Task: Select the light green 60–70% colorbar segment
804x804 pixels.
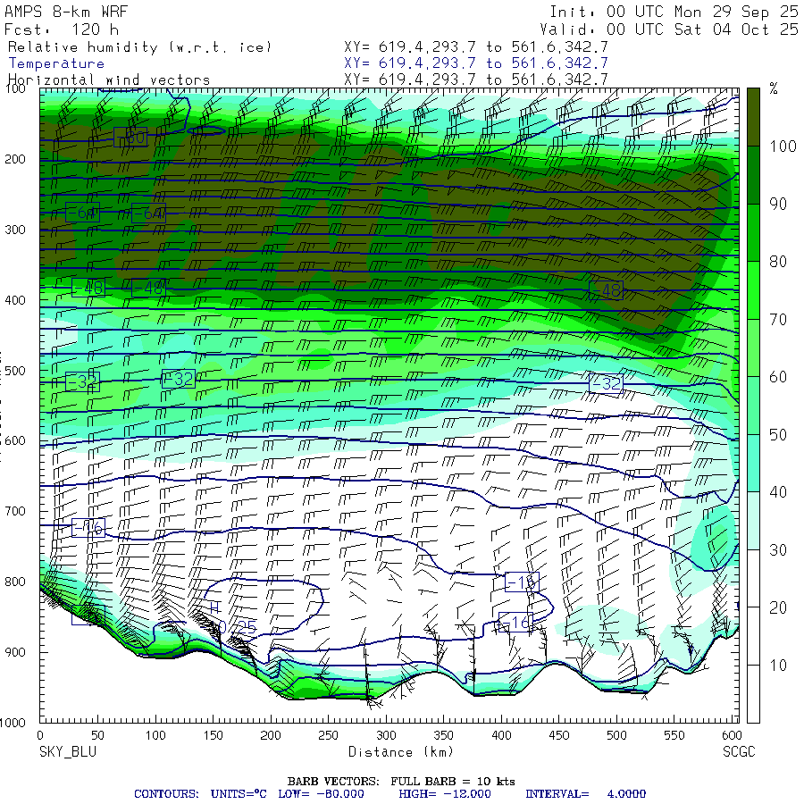Action: 753,348
